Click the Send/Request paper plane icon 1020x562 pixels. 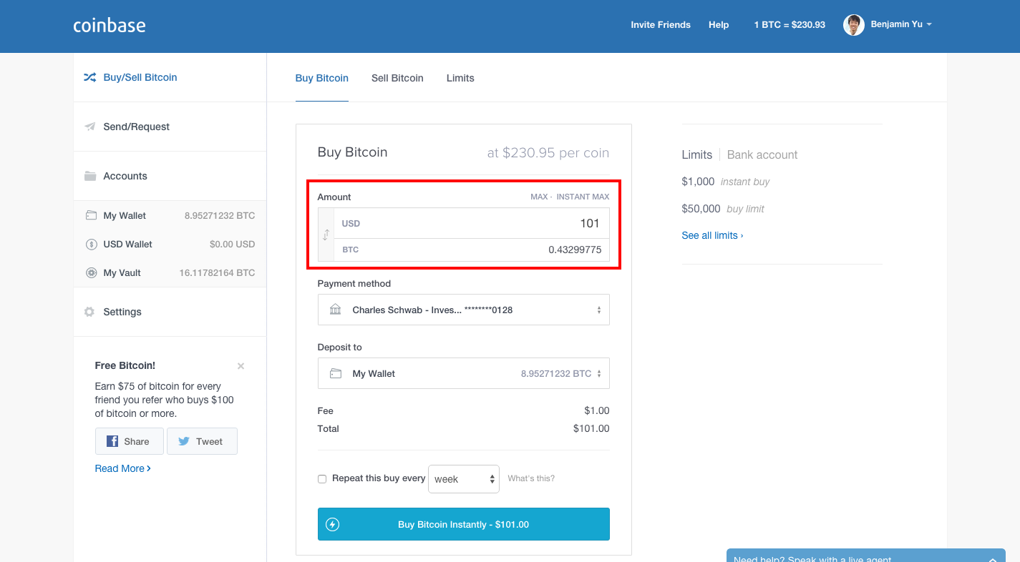click(89, 127)
